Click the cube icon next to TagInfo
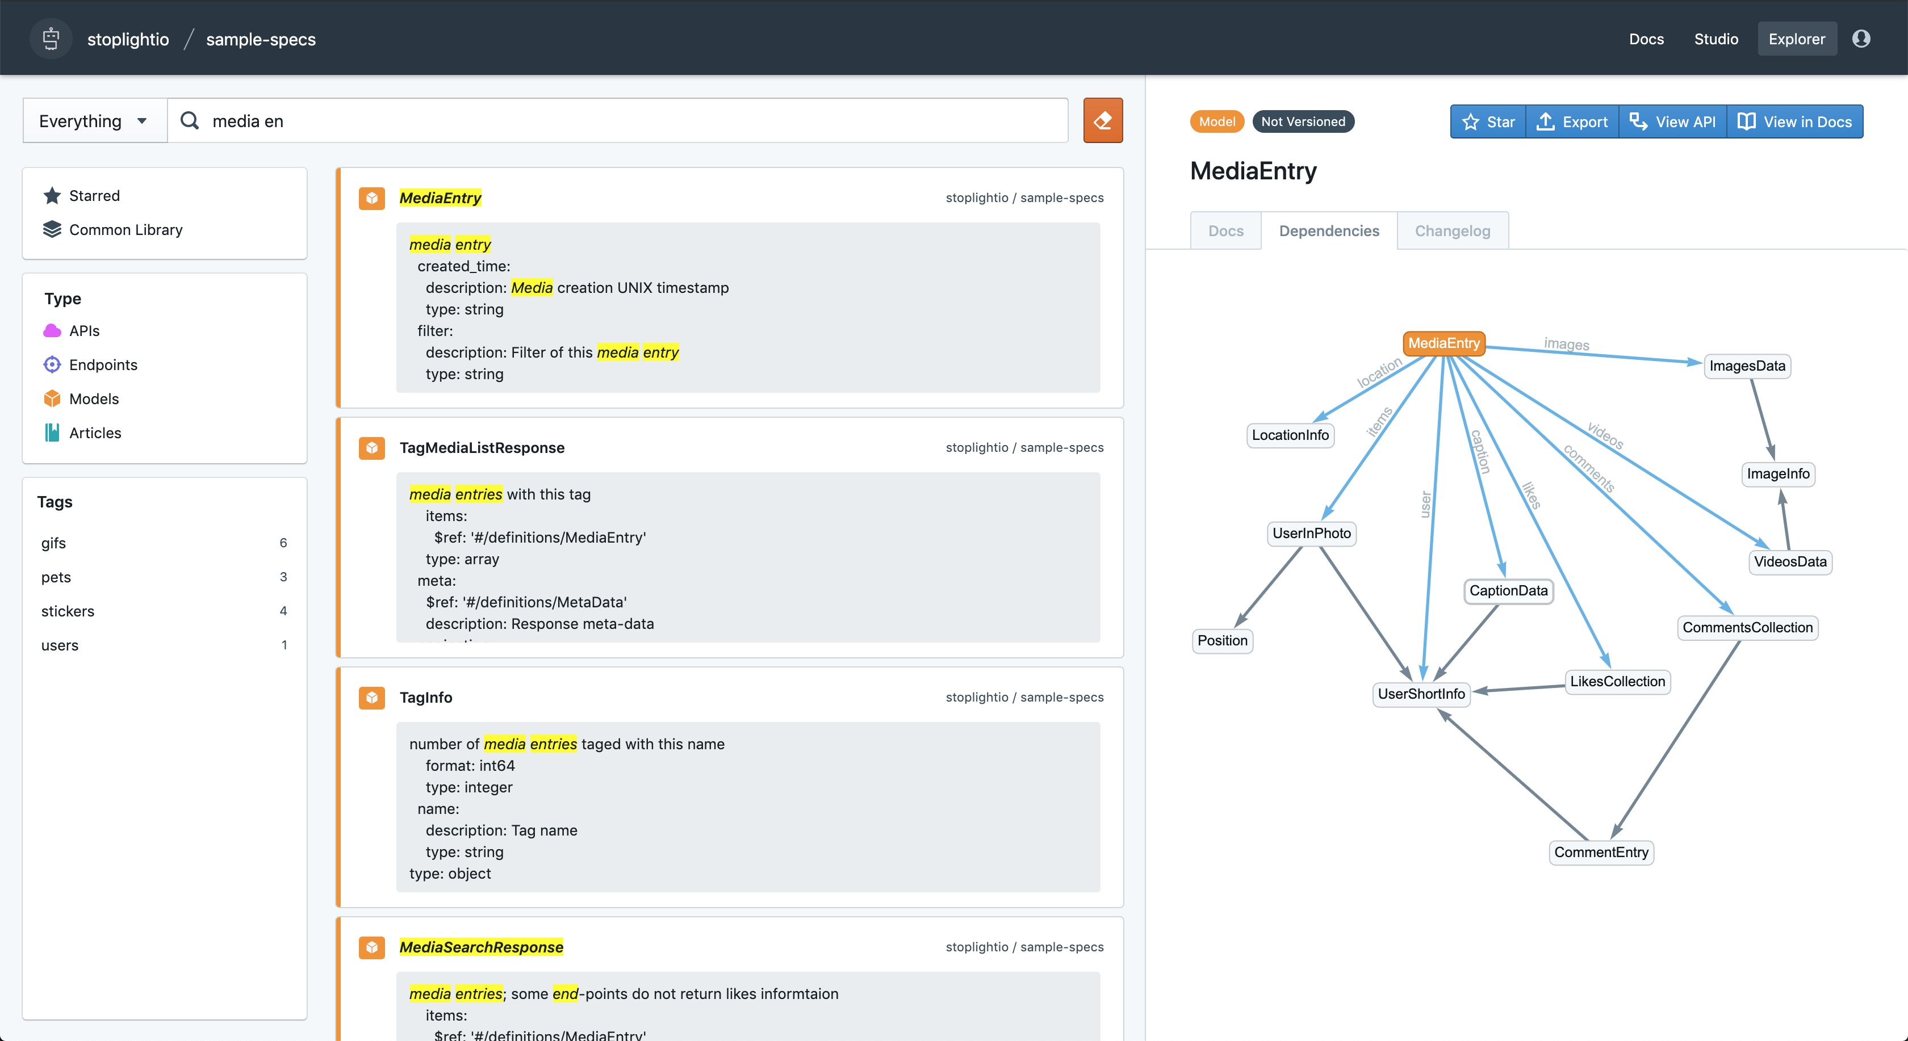The height and width of the screenshot is (1041, 1908). click(372, 698)
